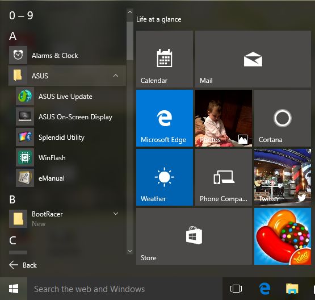The width and height of the screenshot is (315, 300).
Task: Open the Calendar tile
Action: (x=165, y=59)
